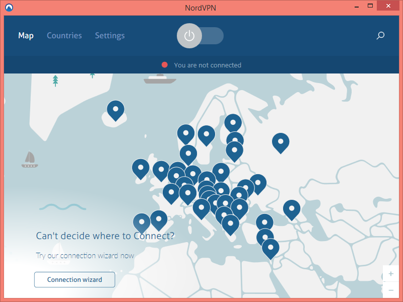Select the server pin over Ukraine
The width and height of the screenshot is (403, 302).
(x=258, y=184)
